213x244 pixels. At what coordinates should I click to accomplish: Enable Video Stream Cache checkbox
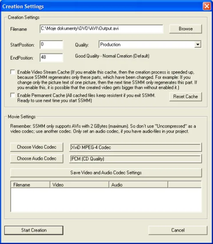13,72
